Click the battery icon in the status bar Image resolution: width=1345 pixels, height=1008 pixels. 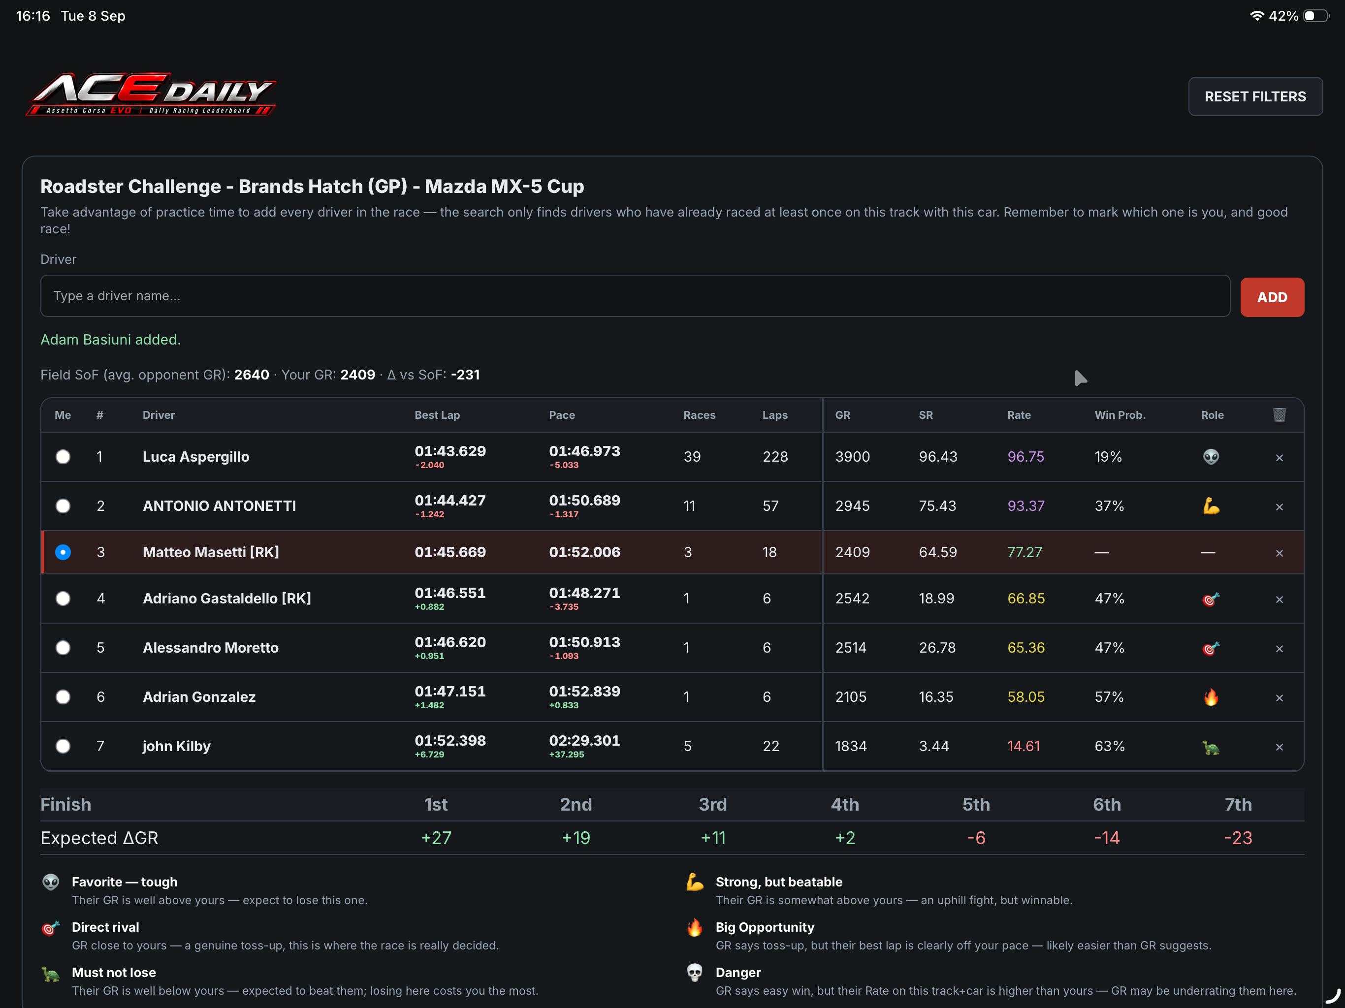[1316, 16]
